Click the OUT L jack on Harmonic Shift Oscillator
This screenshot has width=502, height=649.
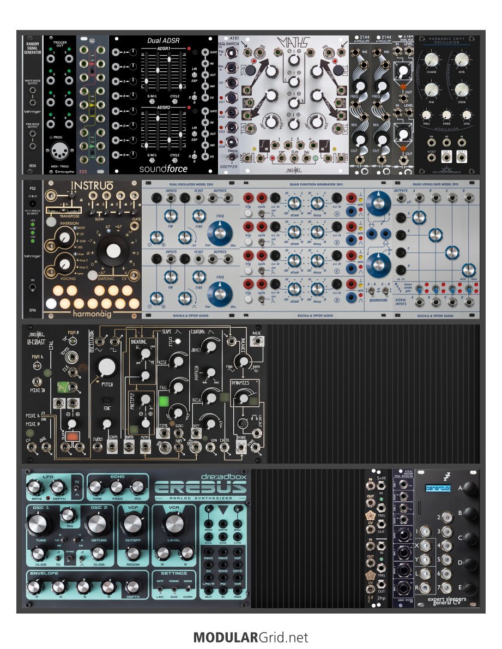pos(446,157)
